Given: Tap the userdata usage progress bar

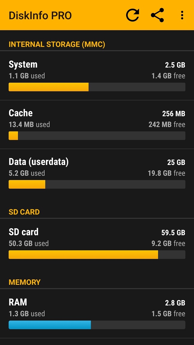Looking at the screenshot, I should [97, 184].
